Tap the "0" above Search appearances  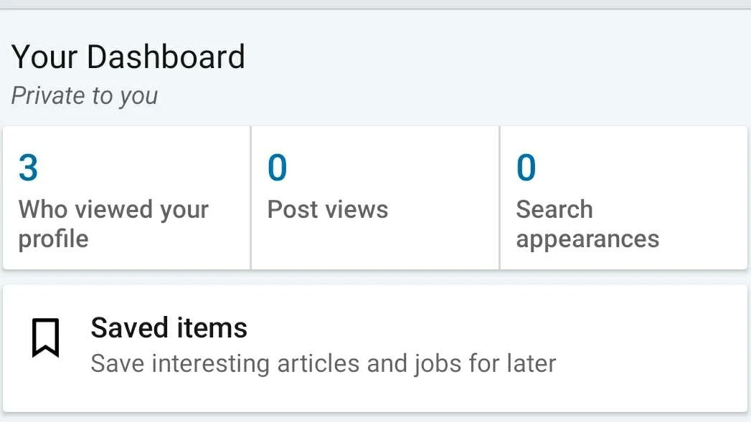tap(525, 167)
